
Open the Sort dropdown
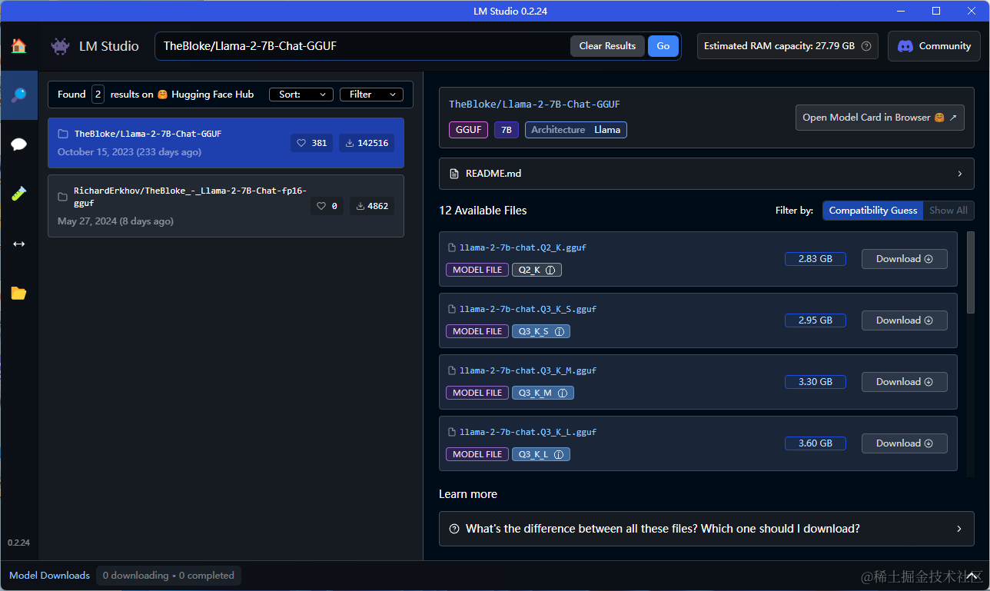point(301,95)
